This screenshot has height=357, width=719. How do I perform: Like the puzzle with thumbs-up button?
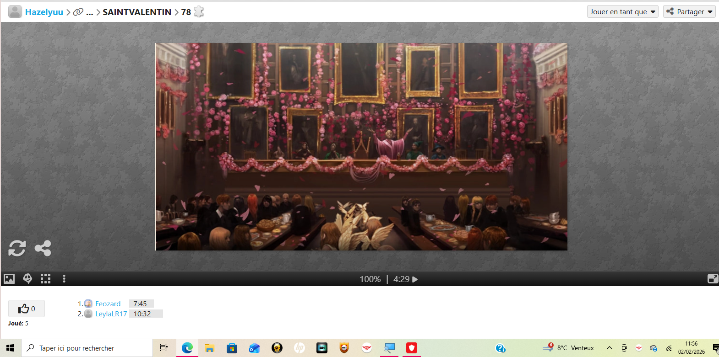pos(27,309)
